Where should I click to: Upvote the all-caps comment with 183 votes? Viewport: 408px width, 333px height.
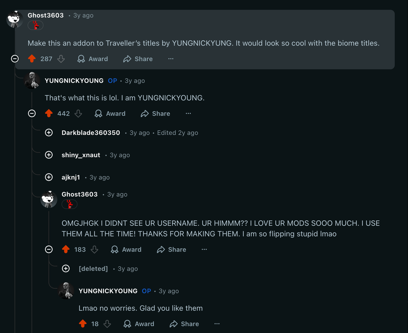[66, 249]
